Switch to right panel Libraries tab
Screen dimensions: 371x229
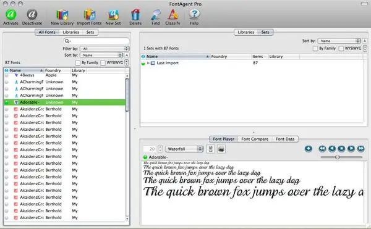pos(246,32)
